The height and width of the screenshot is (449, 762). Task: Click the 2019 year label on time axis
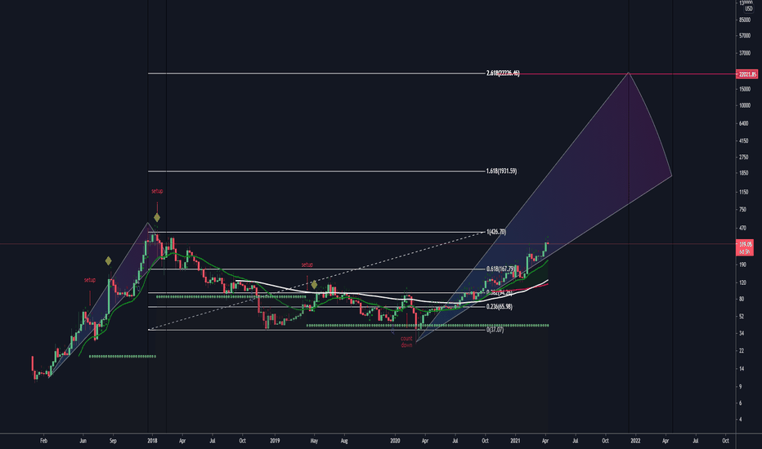(x=275, y=441)
